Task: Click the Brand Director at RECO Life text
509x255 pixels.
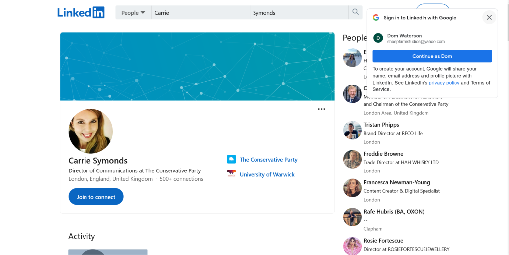Action: click(x=393, y=133)
